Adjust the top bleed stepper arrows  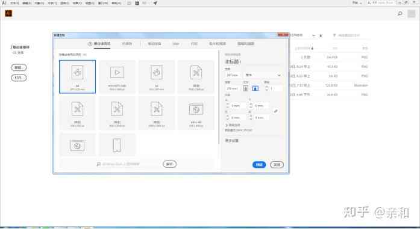228,106
